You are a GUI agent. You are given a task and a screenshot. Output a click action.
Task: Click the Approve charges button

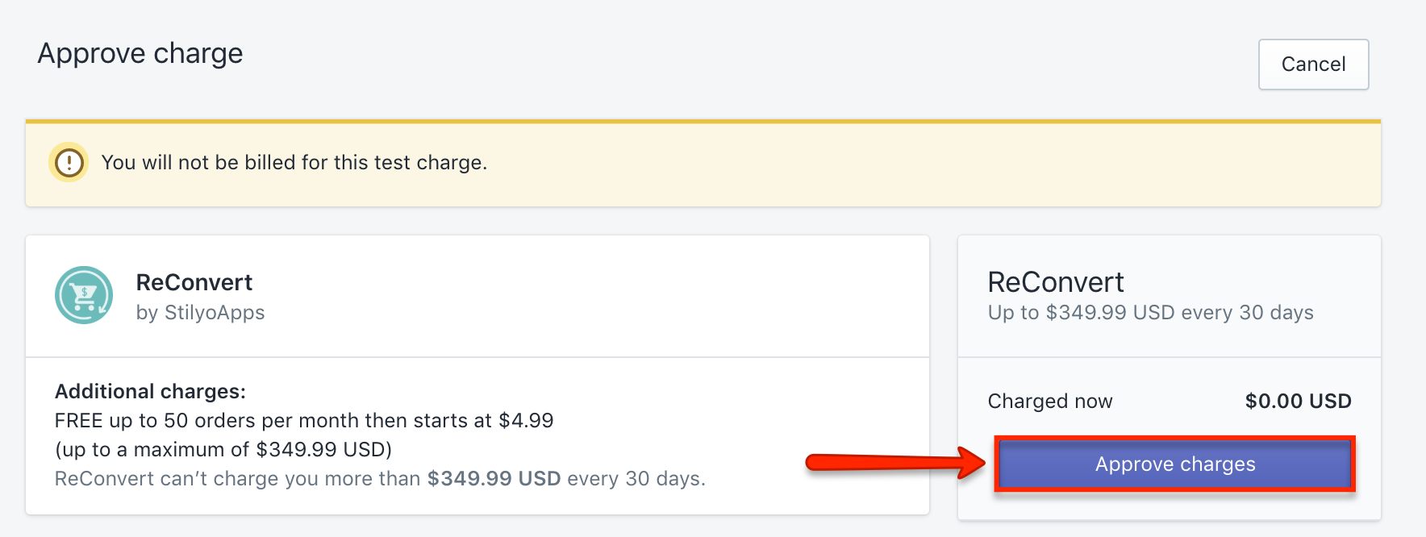(1175, 464)
